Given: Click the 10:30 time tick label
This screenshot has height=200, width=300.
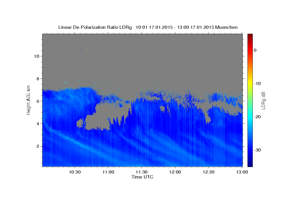Looking at the screenshot, I should [75, 172].
